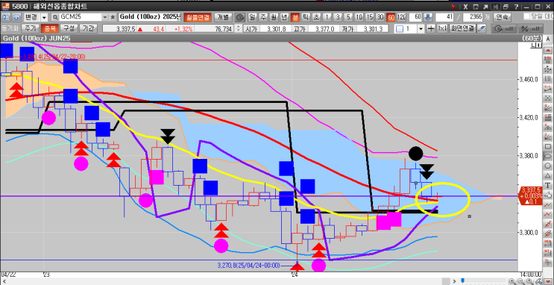Select the triangle drawing tool

click(547, 176)
